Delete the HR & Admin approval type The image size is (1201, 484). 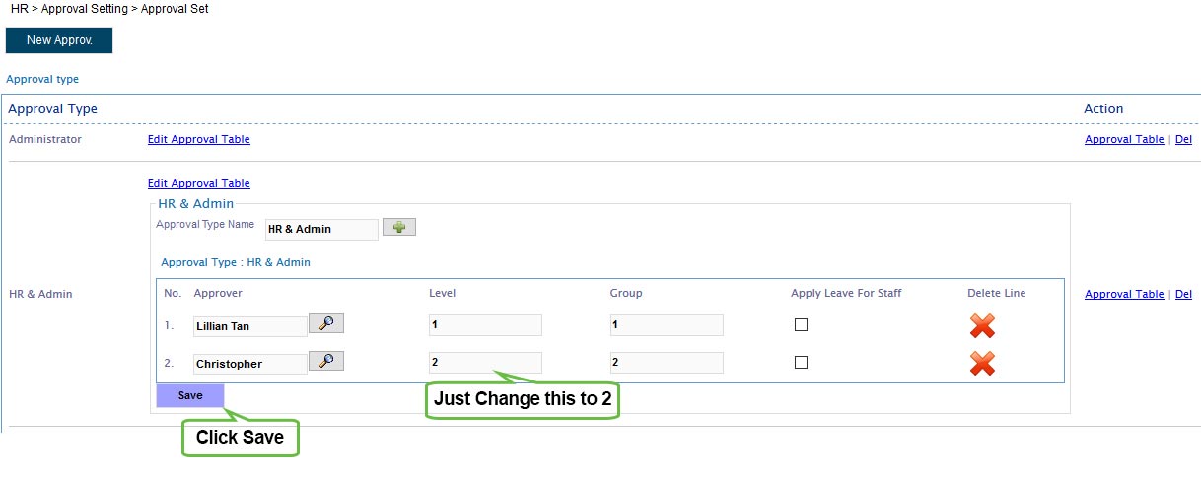coord(1183,294)
